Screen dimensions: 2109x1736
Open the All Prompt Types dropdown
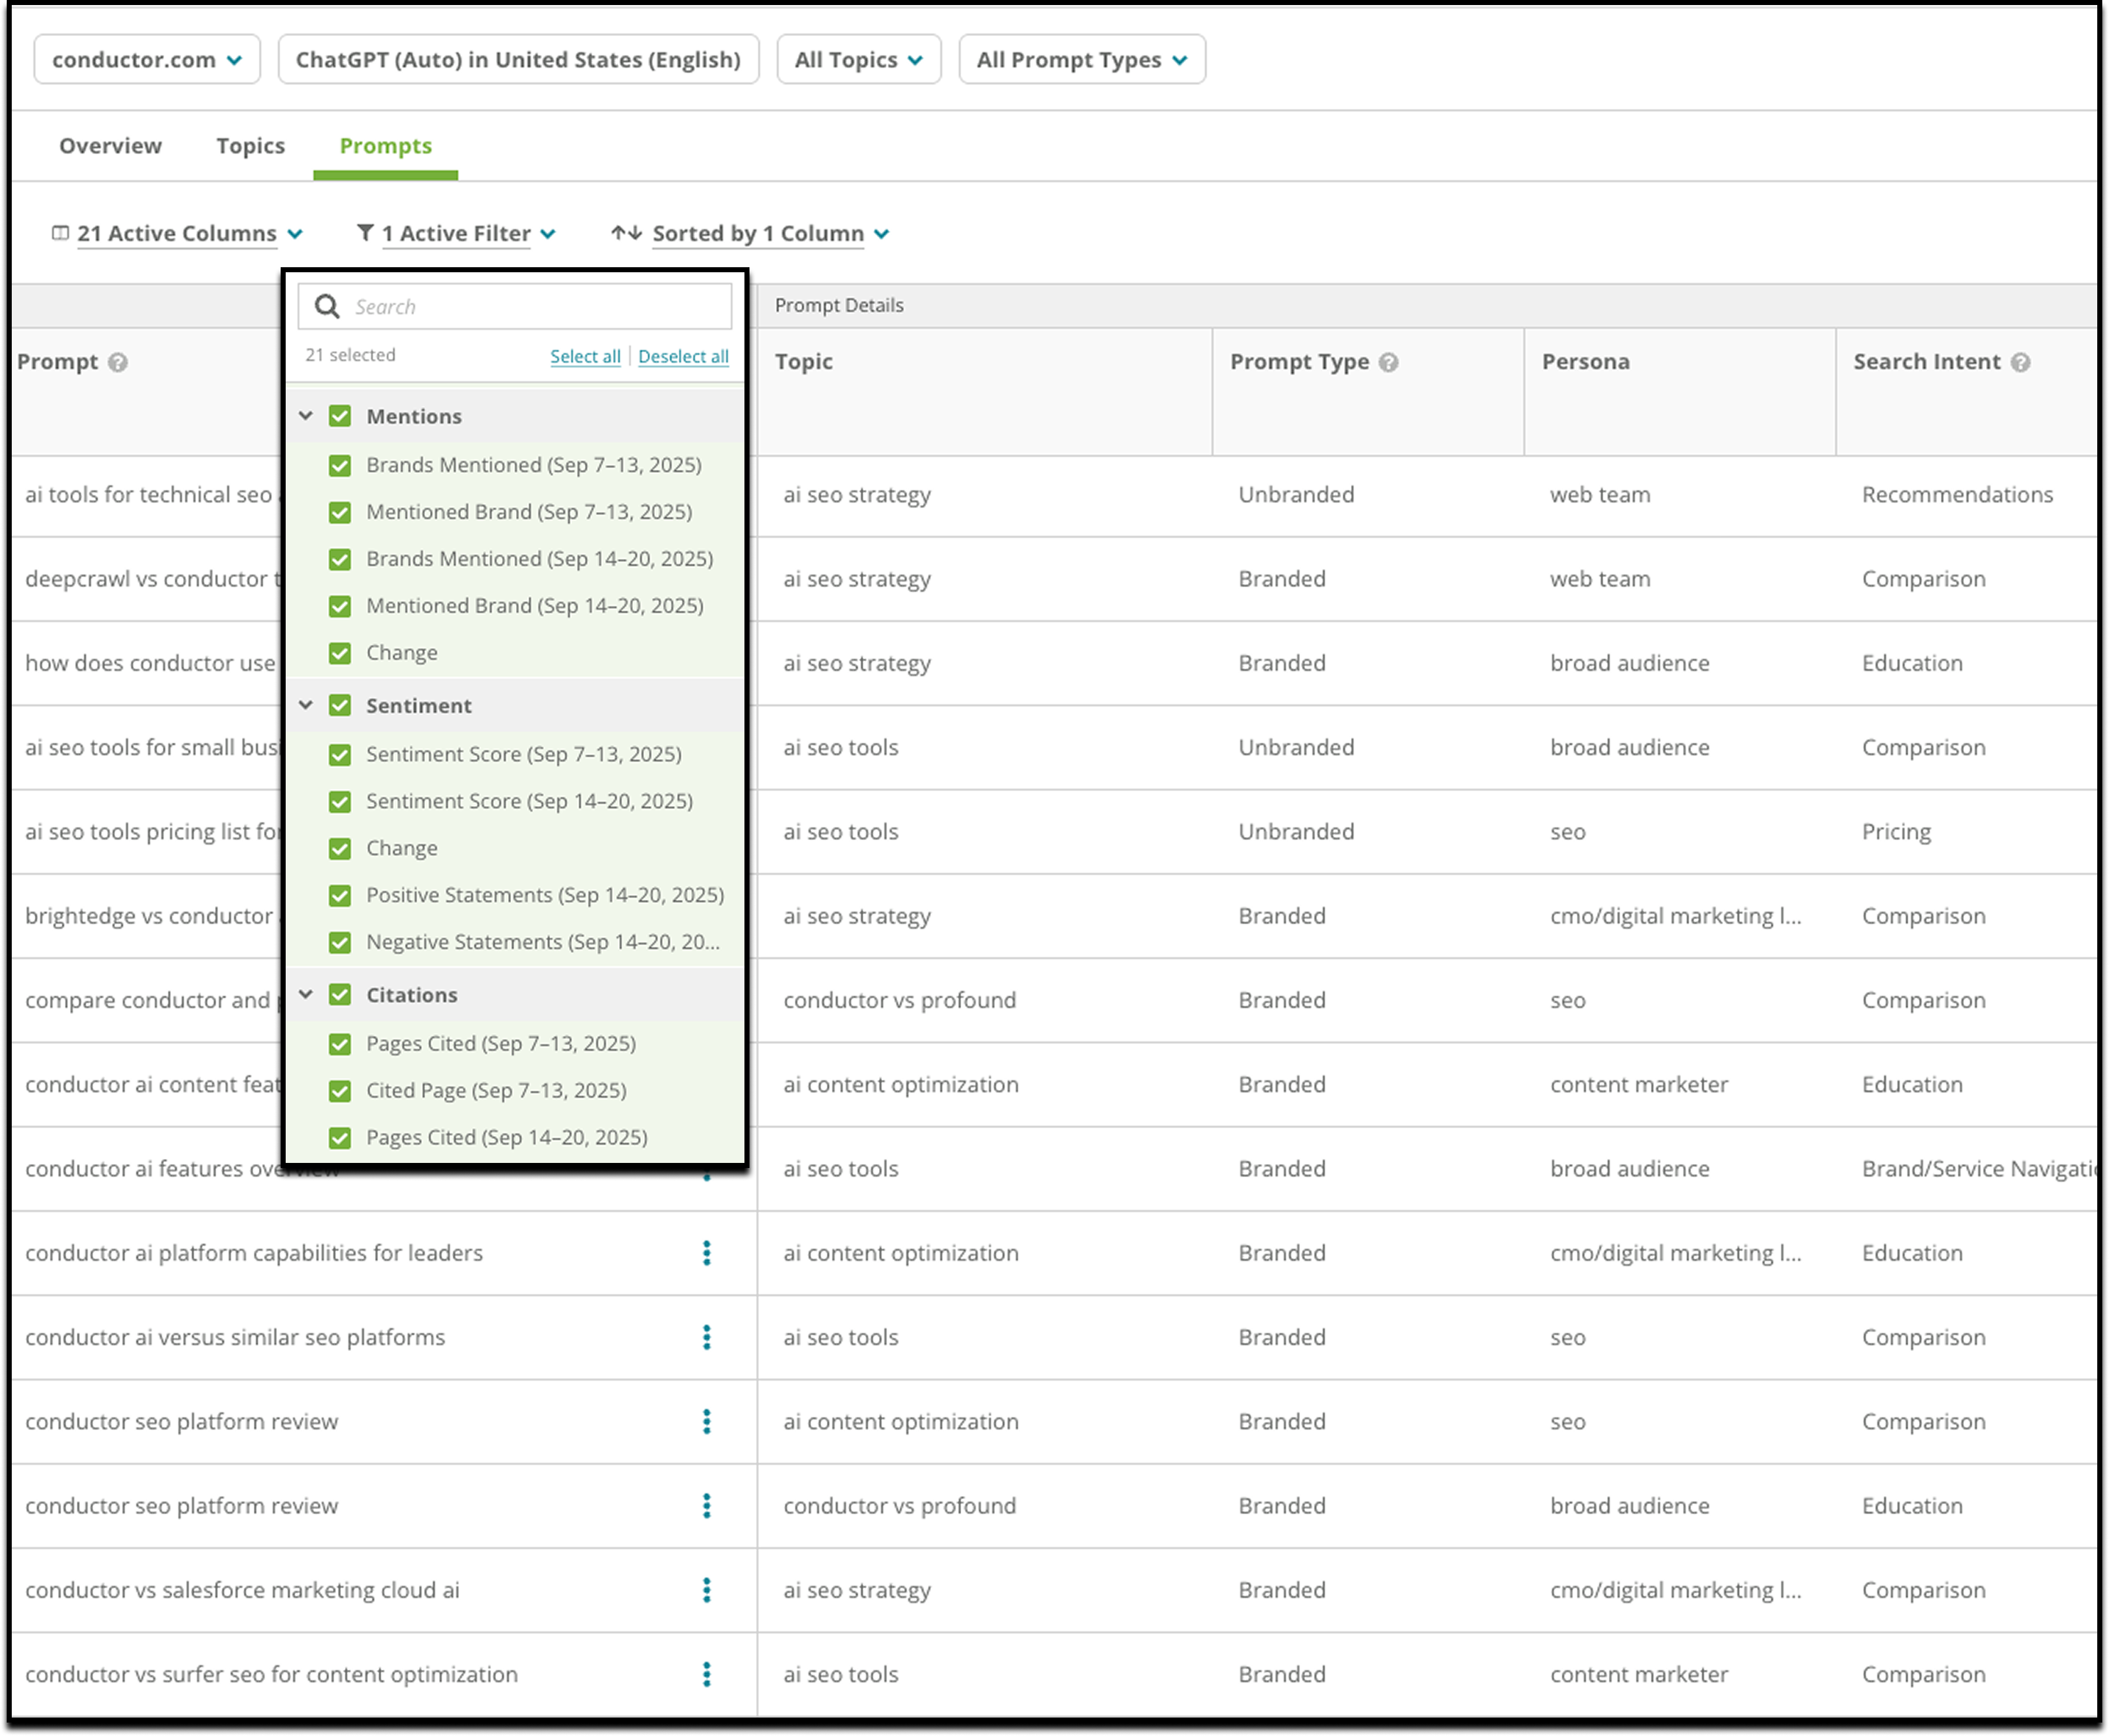pyautogui.click(x=1081, y=60)
